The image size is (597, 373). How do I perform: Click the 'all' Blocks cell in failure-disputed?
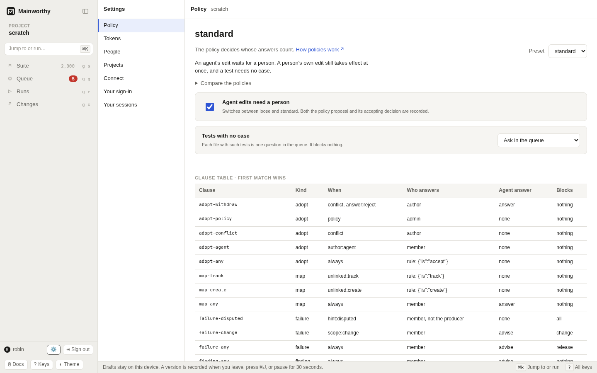click(x=570, y=319)
